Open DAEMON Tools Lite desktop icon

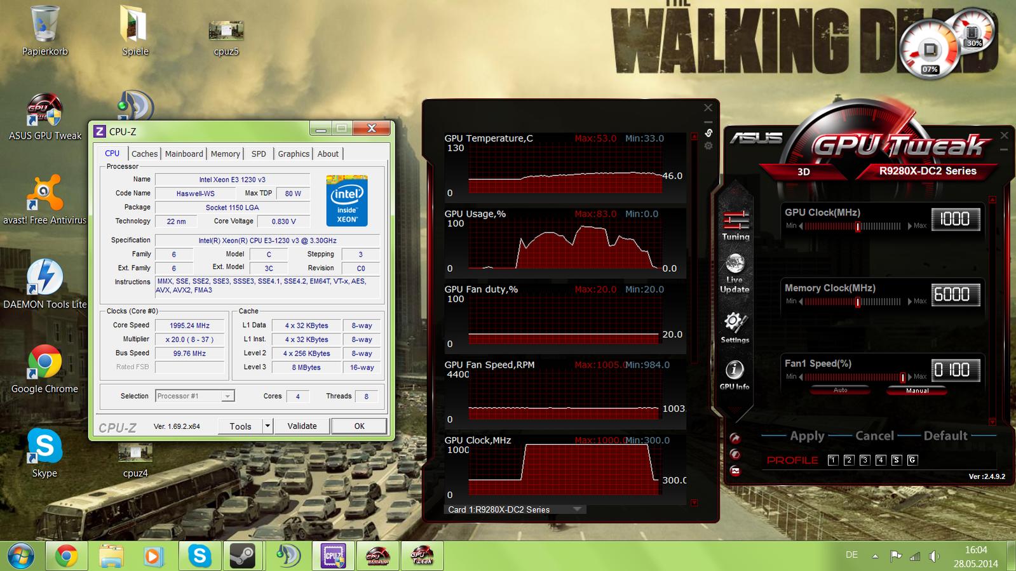pyautogui.click(x=44, y=284)
